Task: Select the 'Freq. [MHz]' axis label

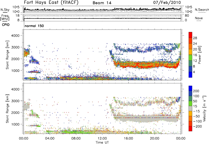Action: click(x=5, y=17)
